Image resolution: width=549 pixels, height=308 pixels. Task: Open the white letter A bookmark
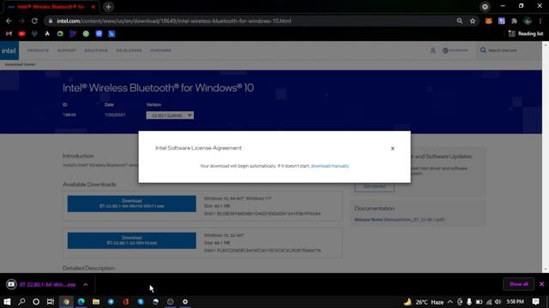tap(47, 34)
